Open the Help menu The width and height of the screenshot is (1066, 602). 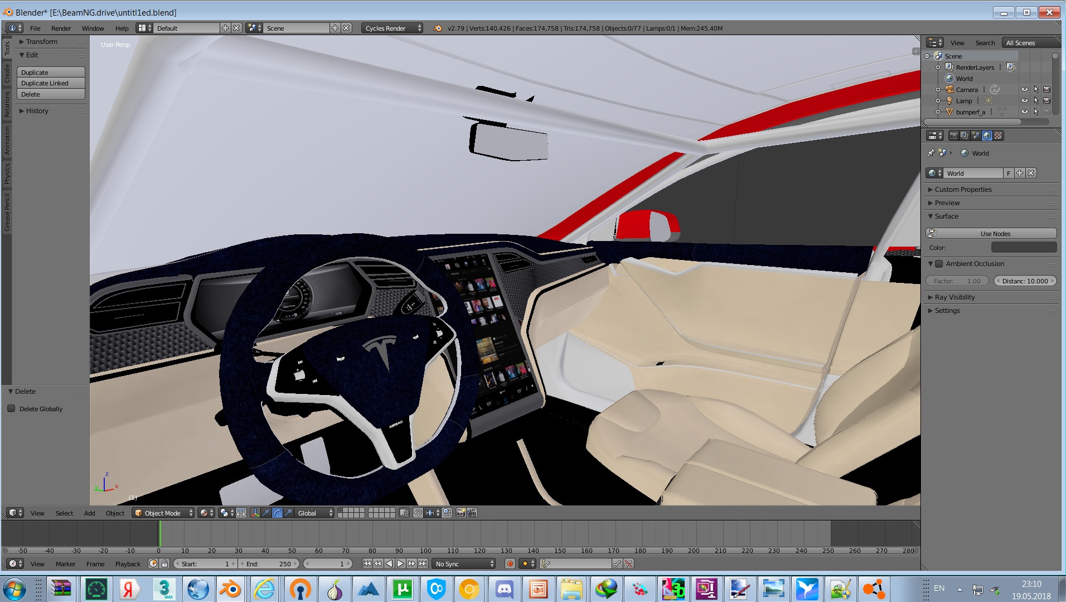point(122,28)
